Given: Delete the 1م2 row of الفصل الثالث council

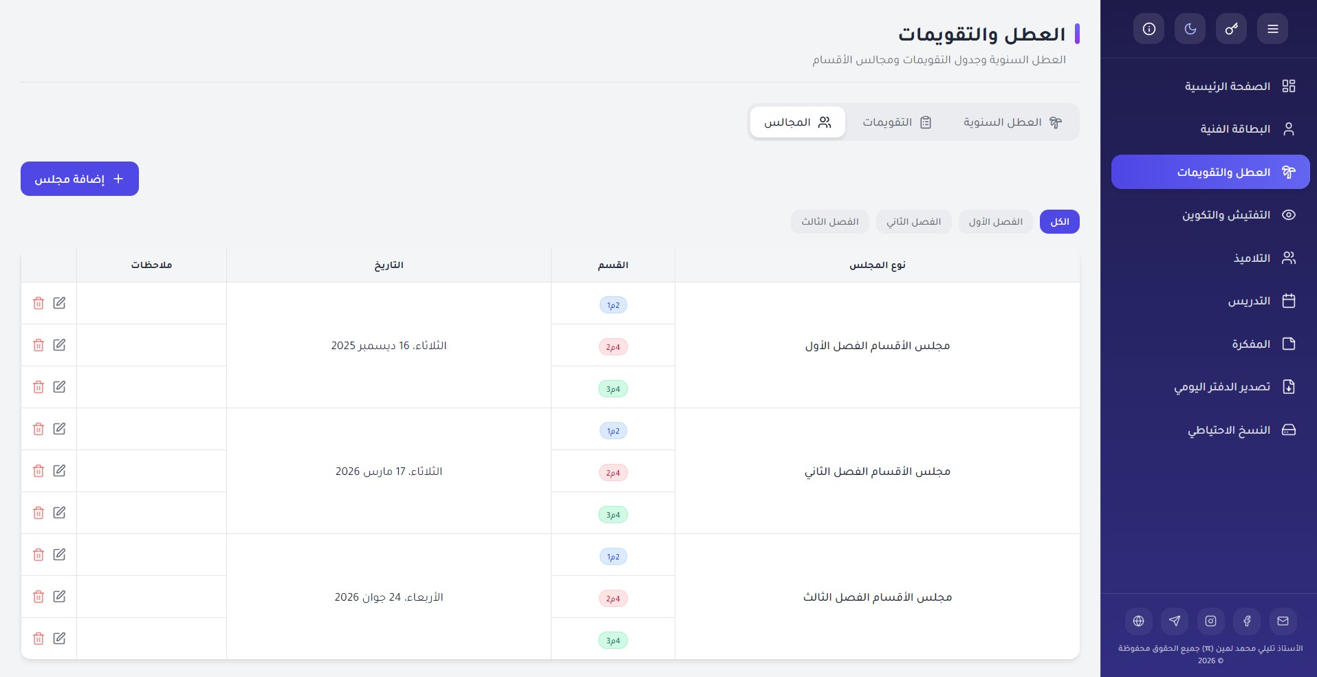Looking at the screenshot, I should click(39, 555).
